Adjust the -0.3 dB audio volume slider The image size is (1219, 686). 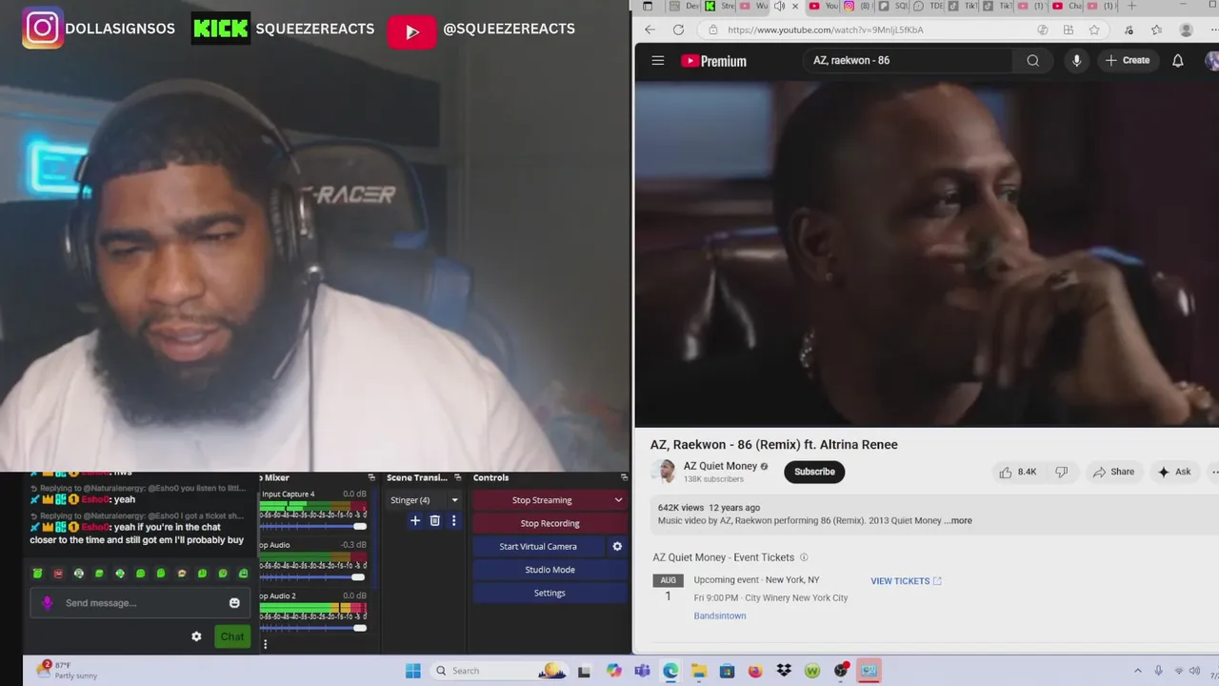(314, 576)
